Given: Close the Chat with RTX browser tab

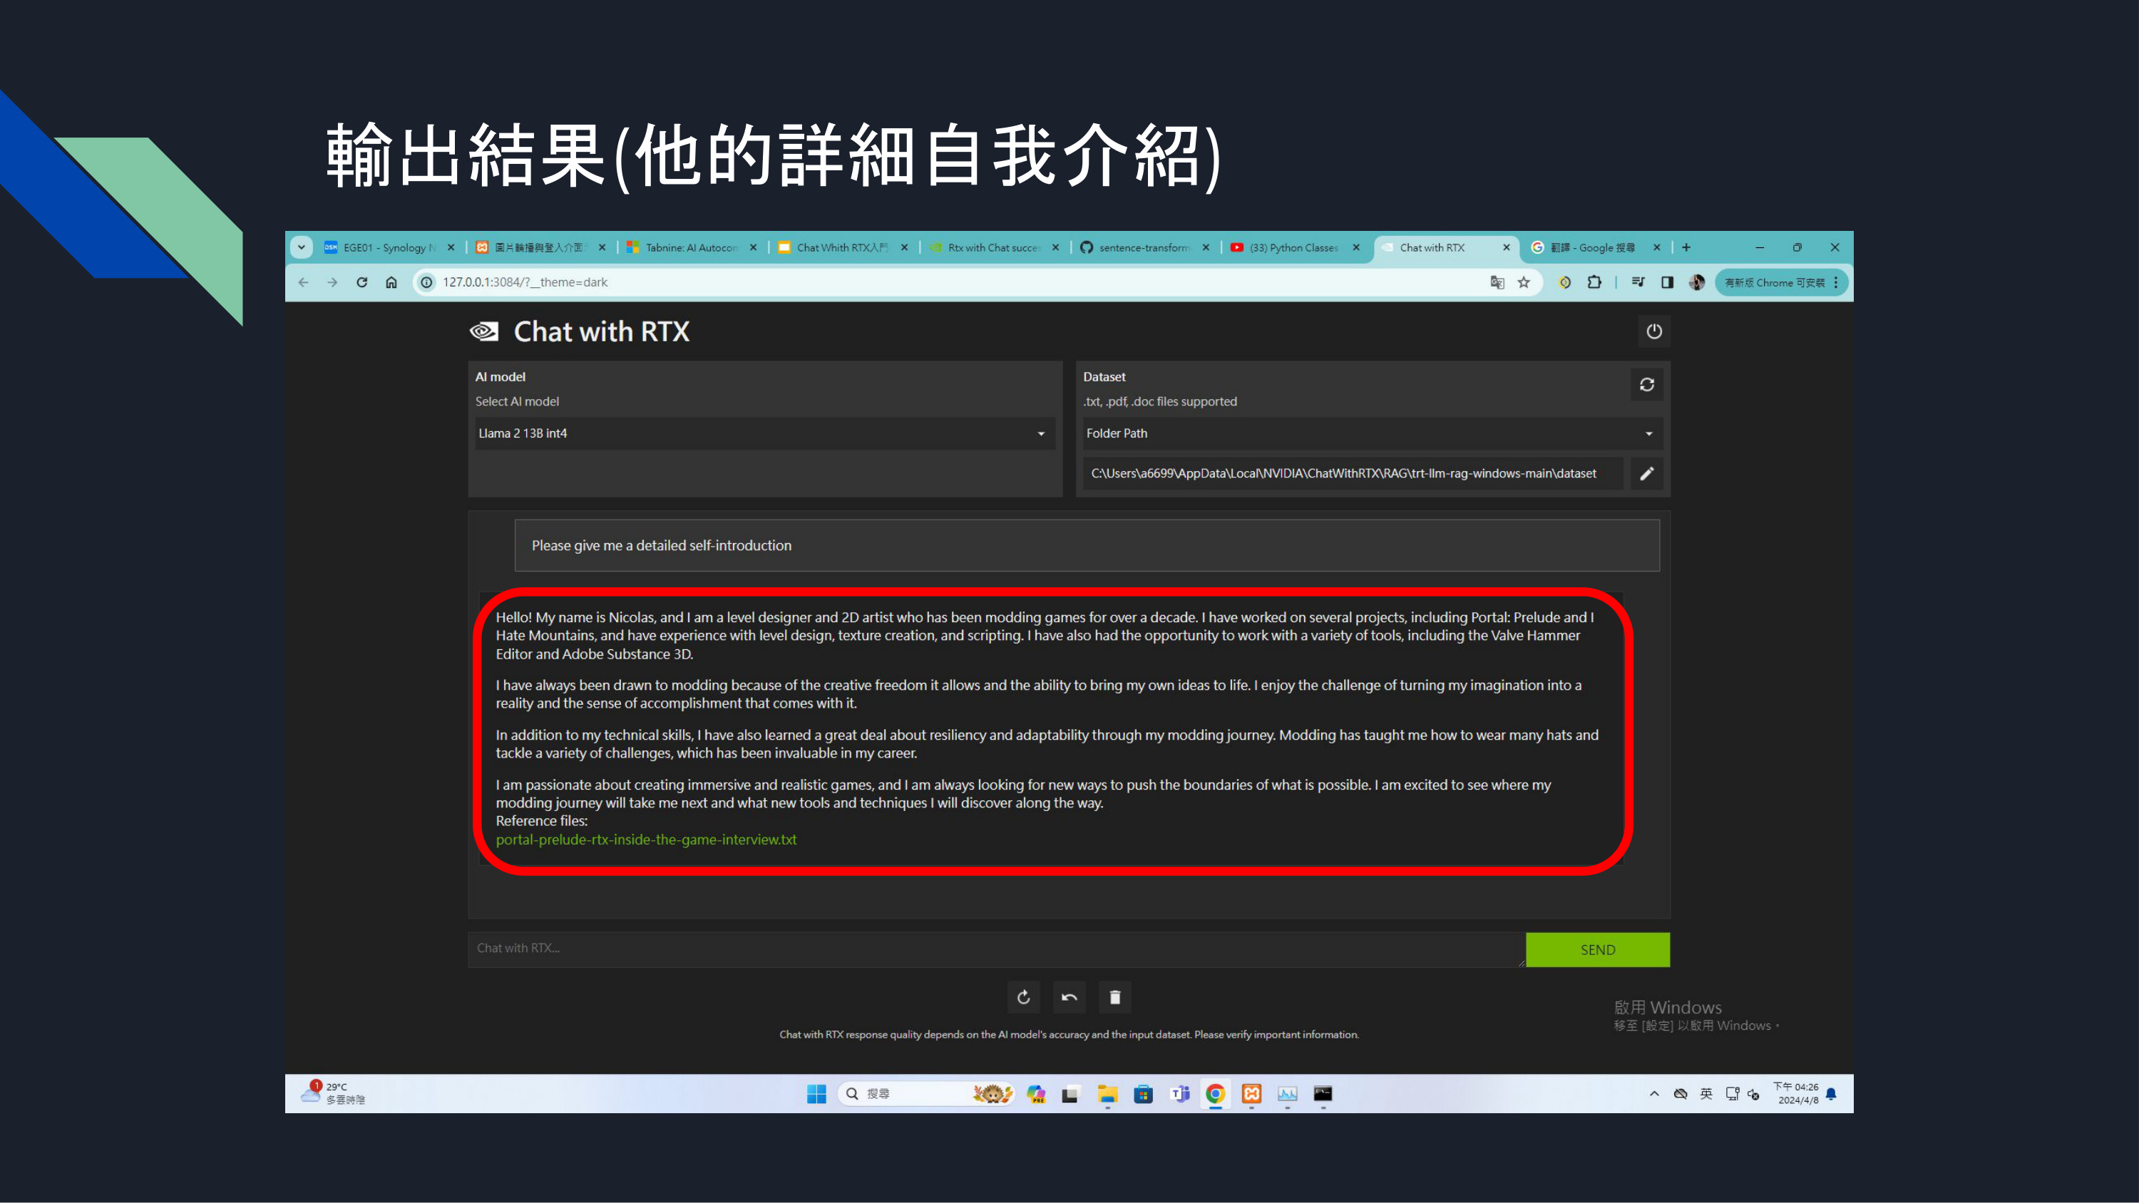Looking at the screenshot, I should click(x=1507, y=247).
